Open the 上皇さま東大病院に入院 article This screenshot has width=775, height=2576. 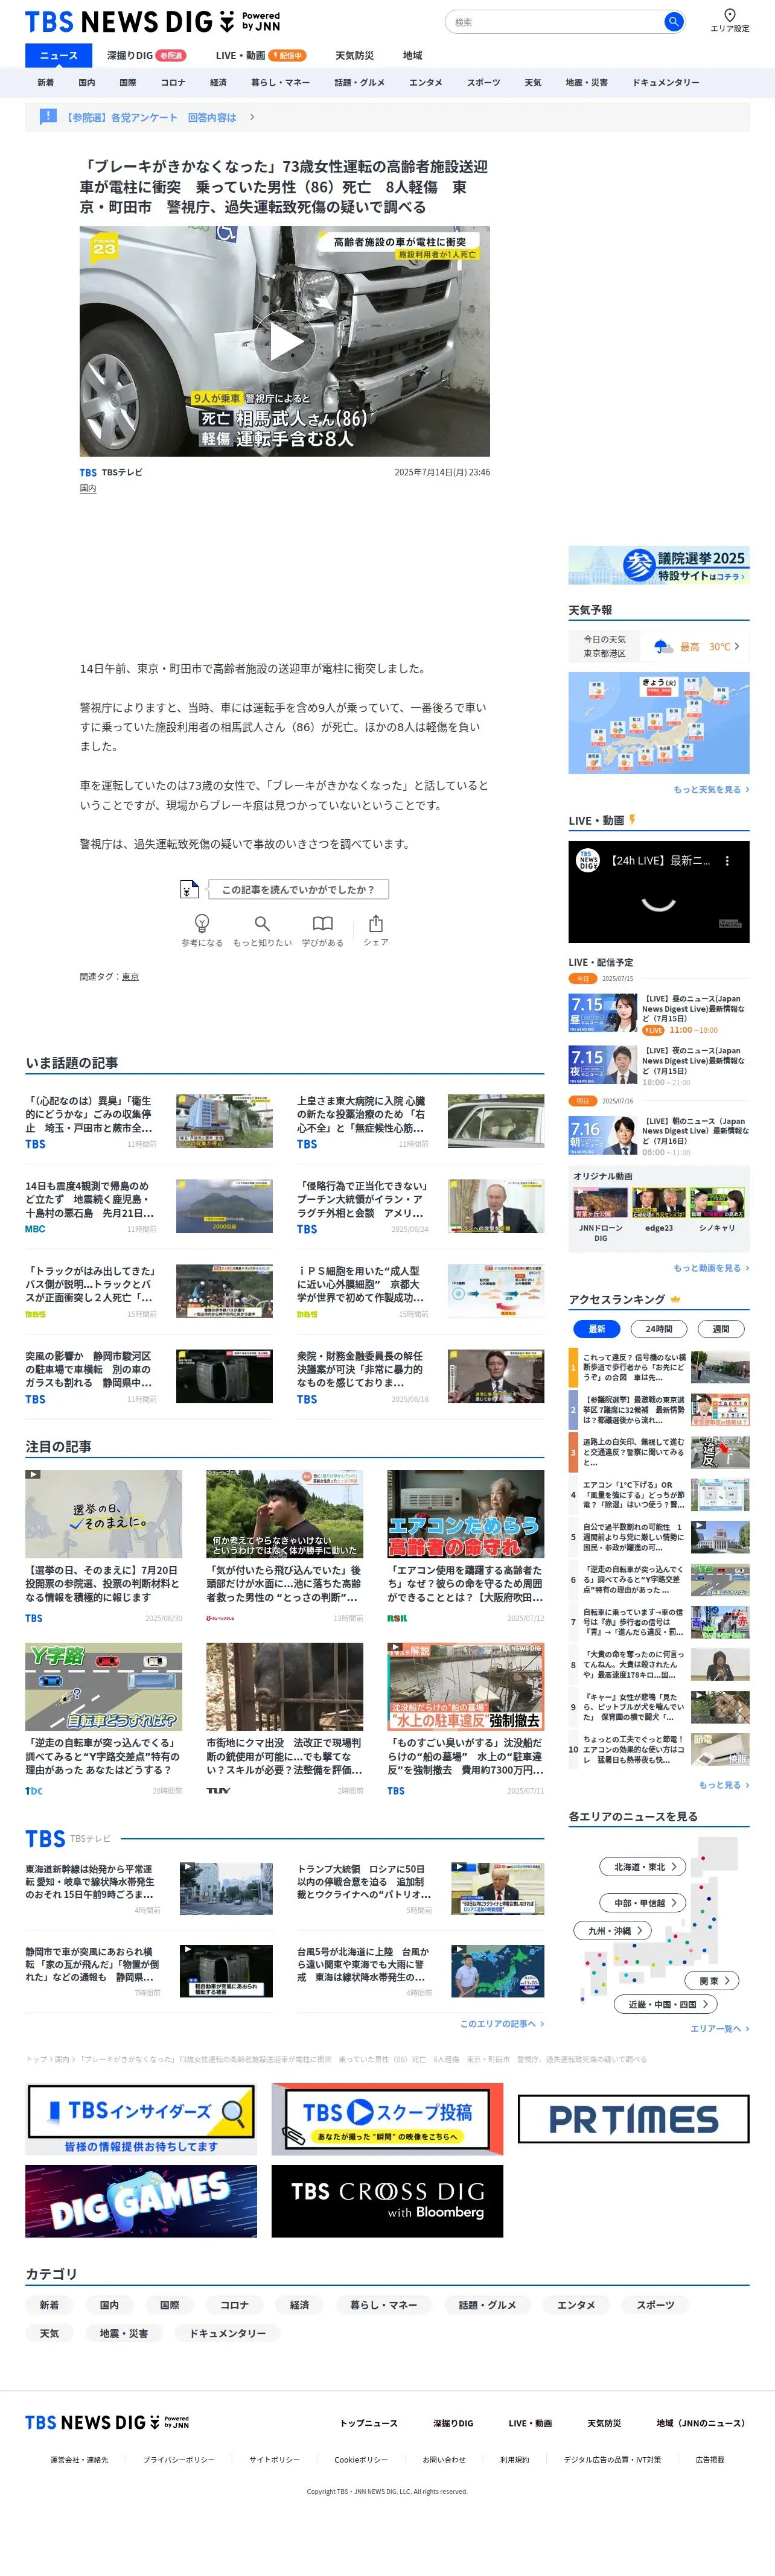pos(420,1121)
